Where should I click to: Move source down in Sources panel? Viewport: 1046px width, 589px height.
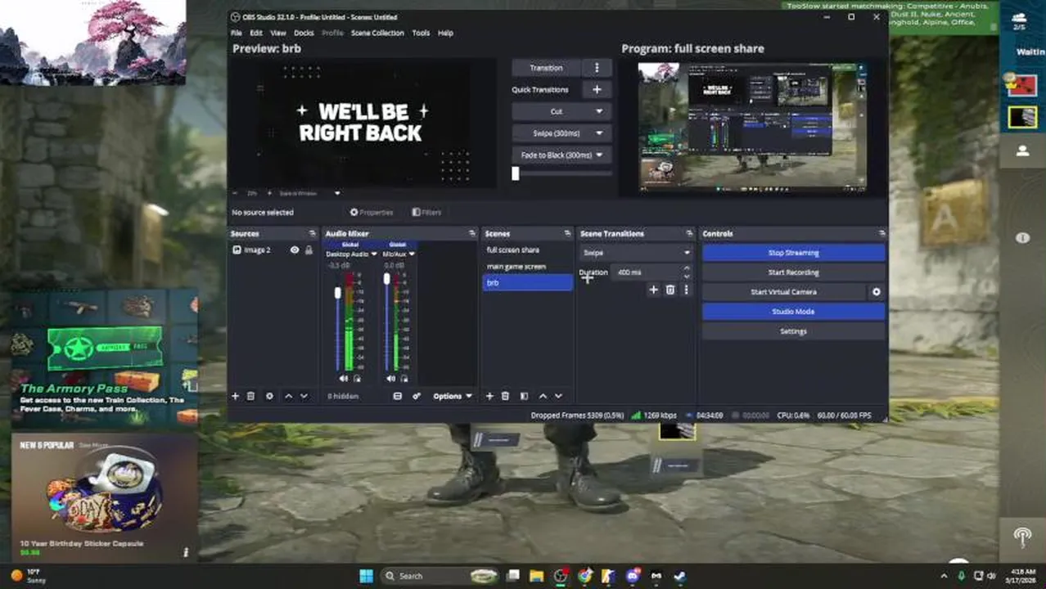coord(304,396)
